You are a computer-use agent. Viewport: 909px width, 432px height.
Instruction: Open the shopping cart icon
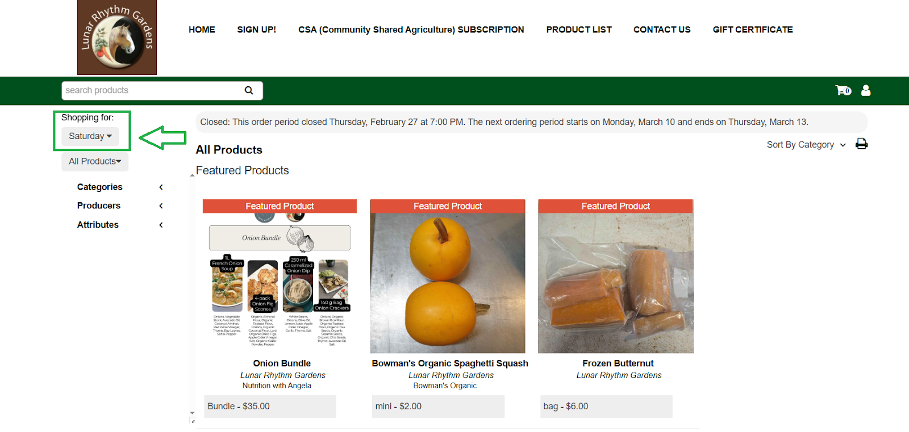pos(843,90)
